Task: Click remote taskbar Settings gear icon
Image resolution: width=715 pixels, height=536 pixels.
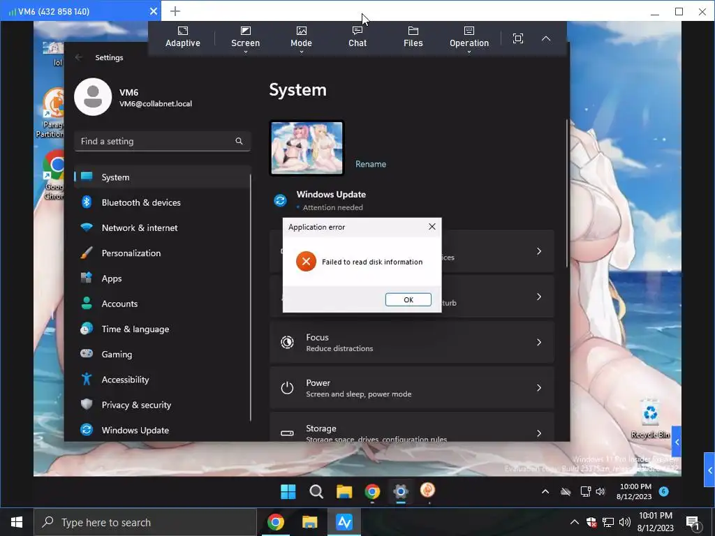Action: coord(400,492)
